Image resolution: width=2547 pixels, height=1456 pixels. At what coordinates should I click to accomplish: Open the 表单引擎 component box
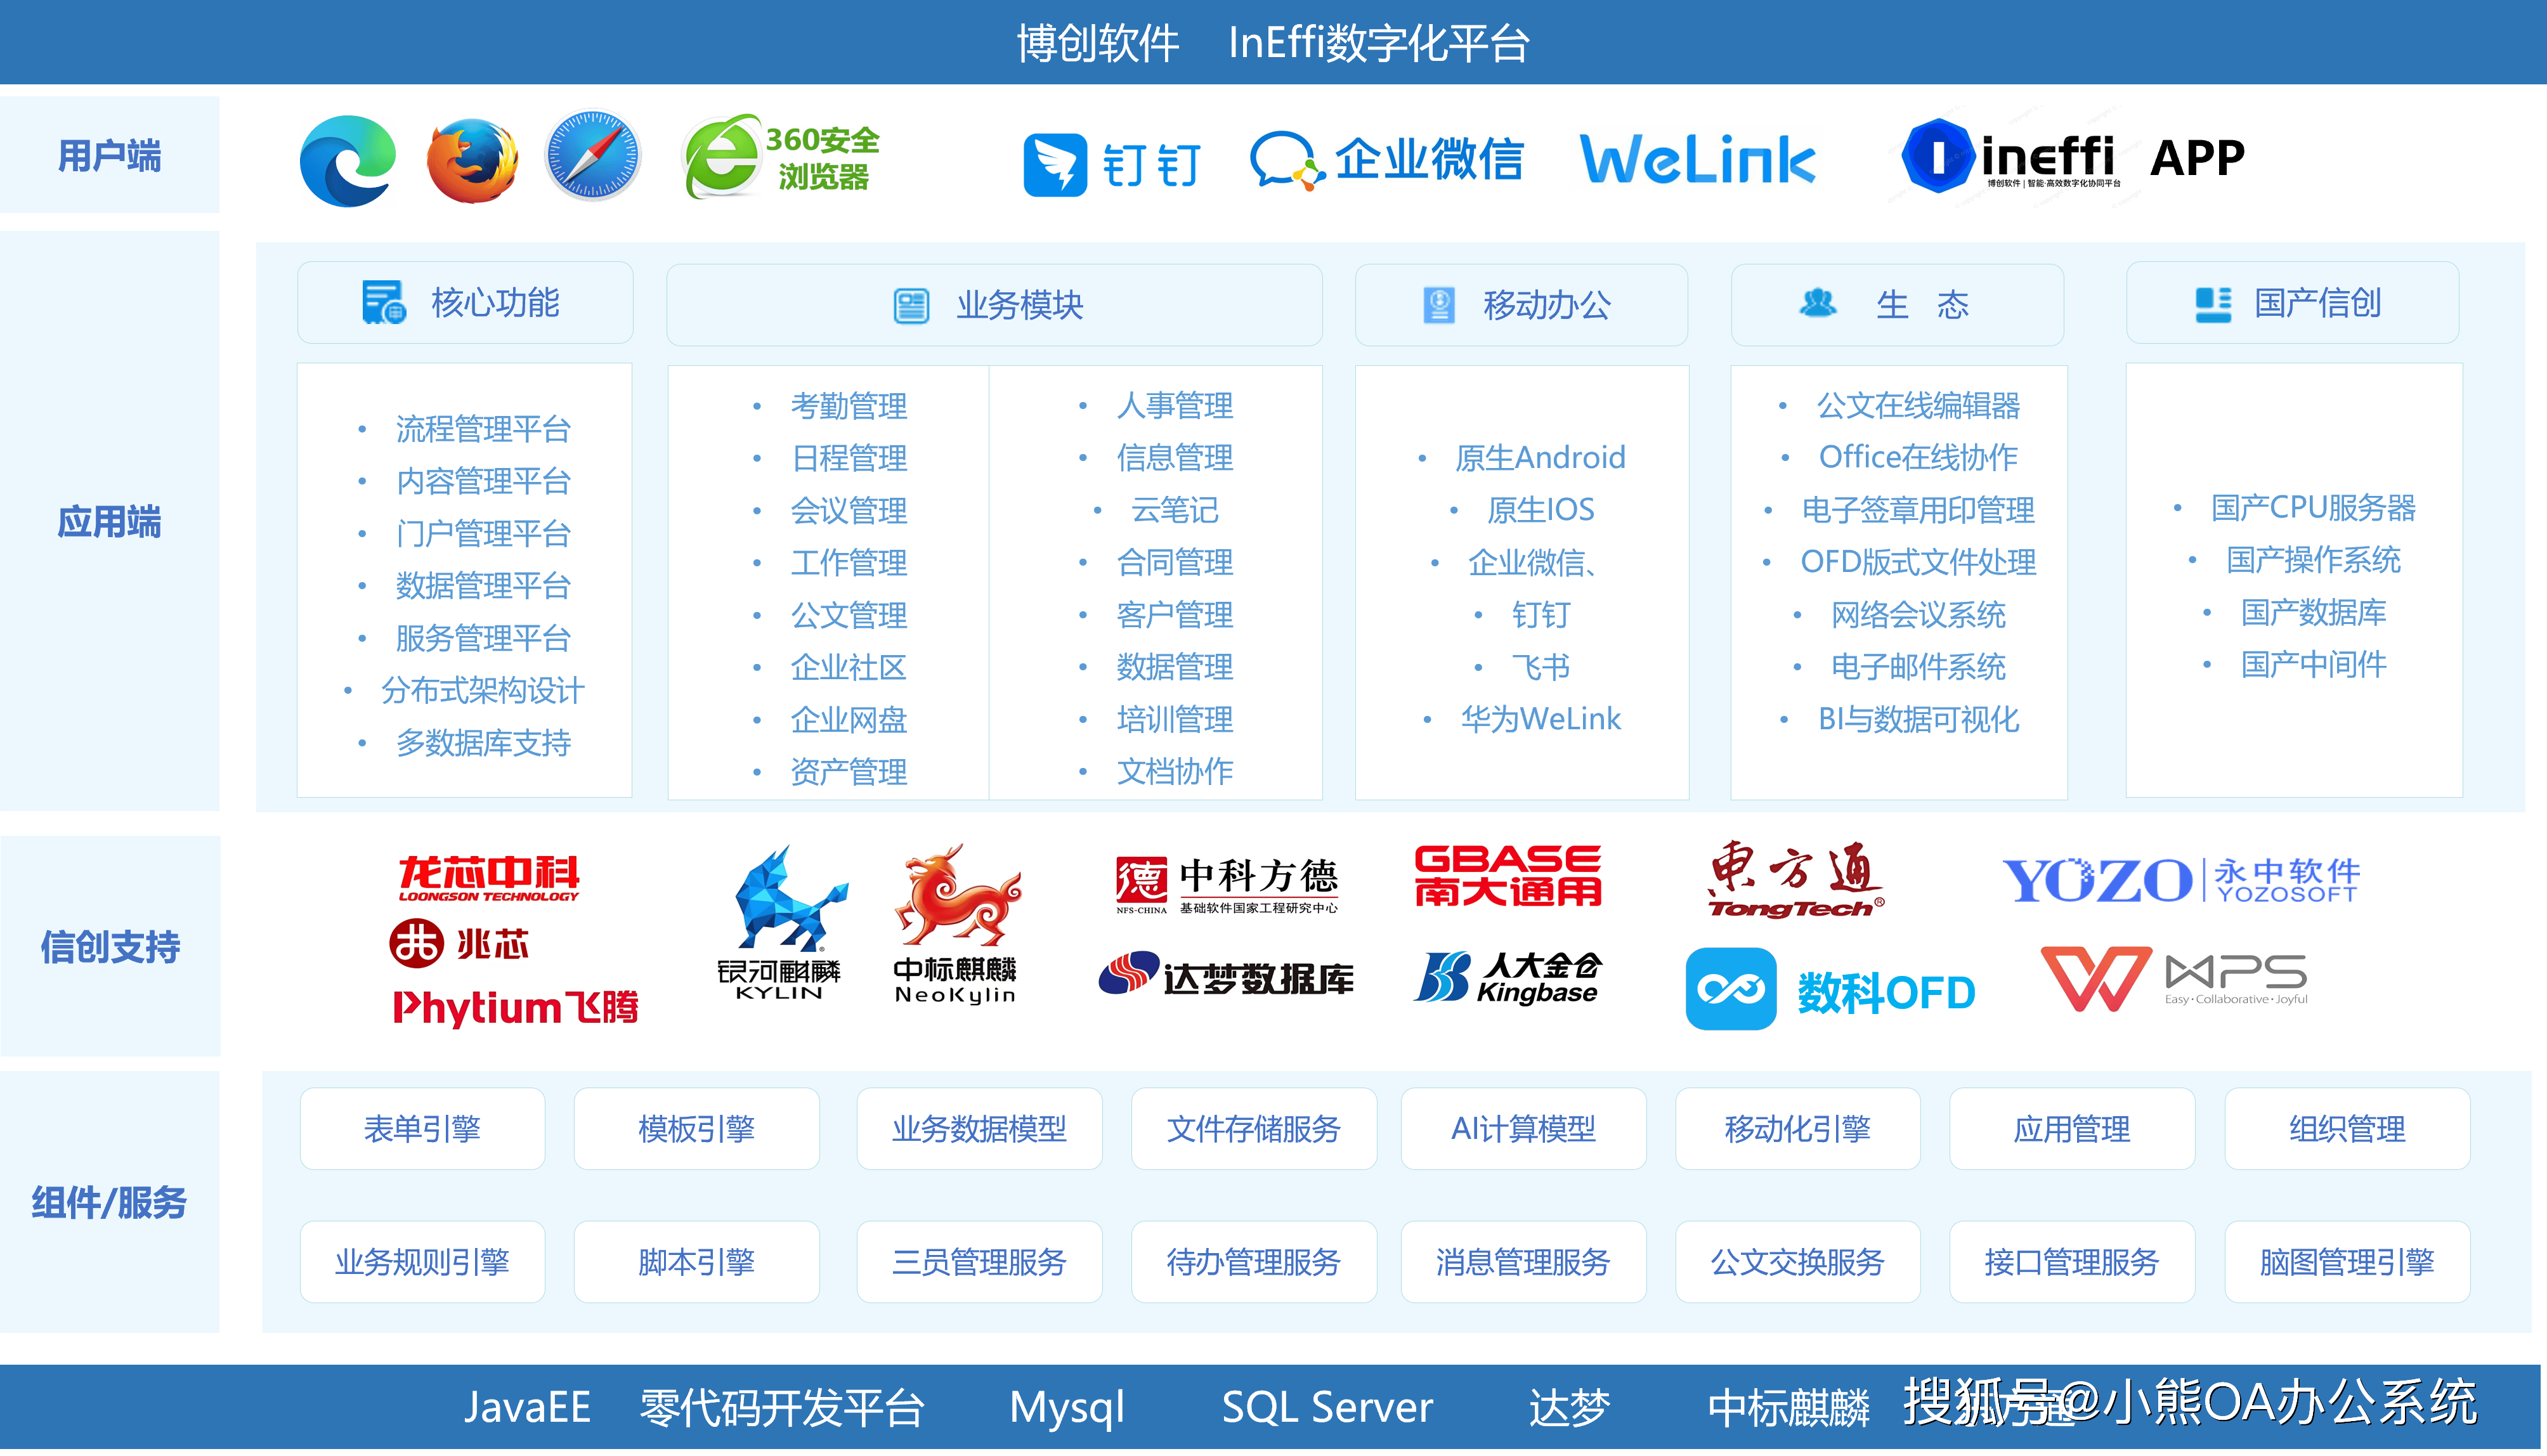422,1129
